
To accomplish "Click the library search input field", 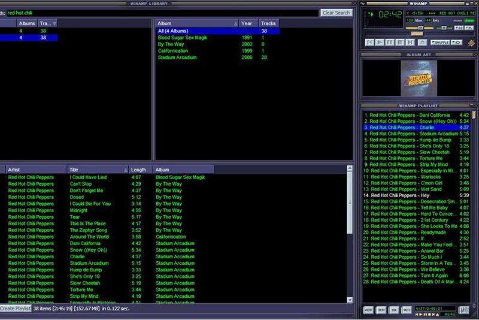I will click(162, 13).
